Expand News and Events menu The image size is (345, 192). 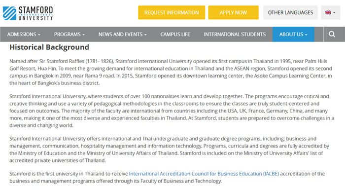click(122, 35)
